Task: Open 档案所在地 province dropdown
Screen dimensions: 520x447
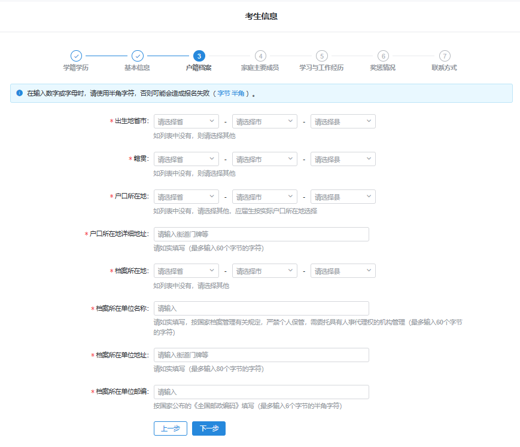Action: click(186, 271)
